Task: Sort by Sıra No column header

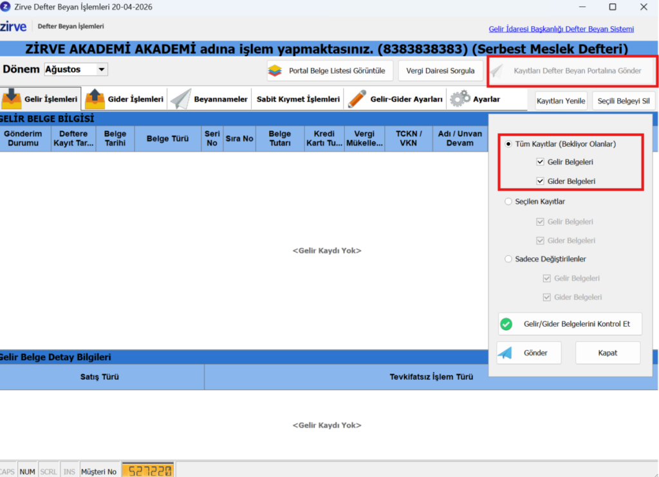Action: tap(239, 139)
